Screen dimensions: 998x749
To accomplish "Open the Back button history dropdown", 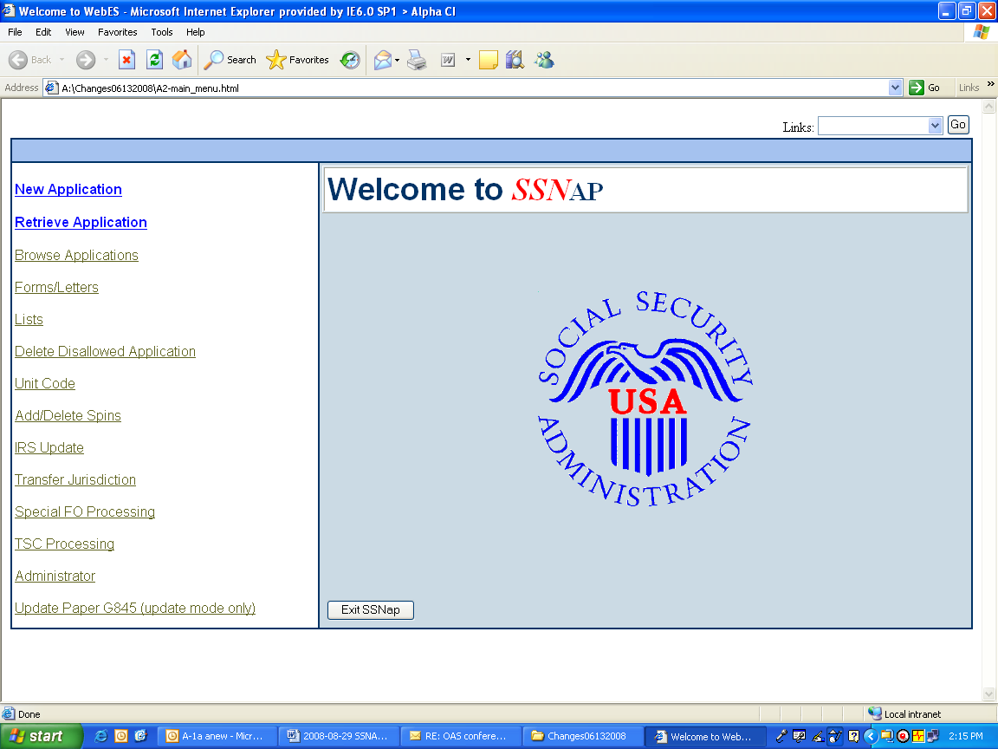I will click(x=62, y=60).
